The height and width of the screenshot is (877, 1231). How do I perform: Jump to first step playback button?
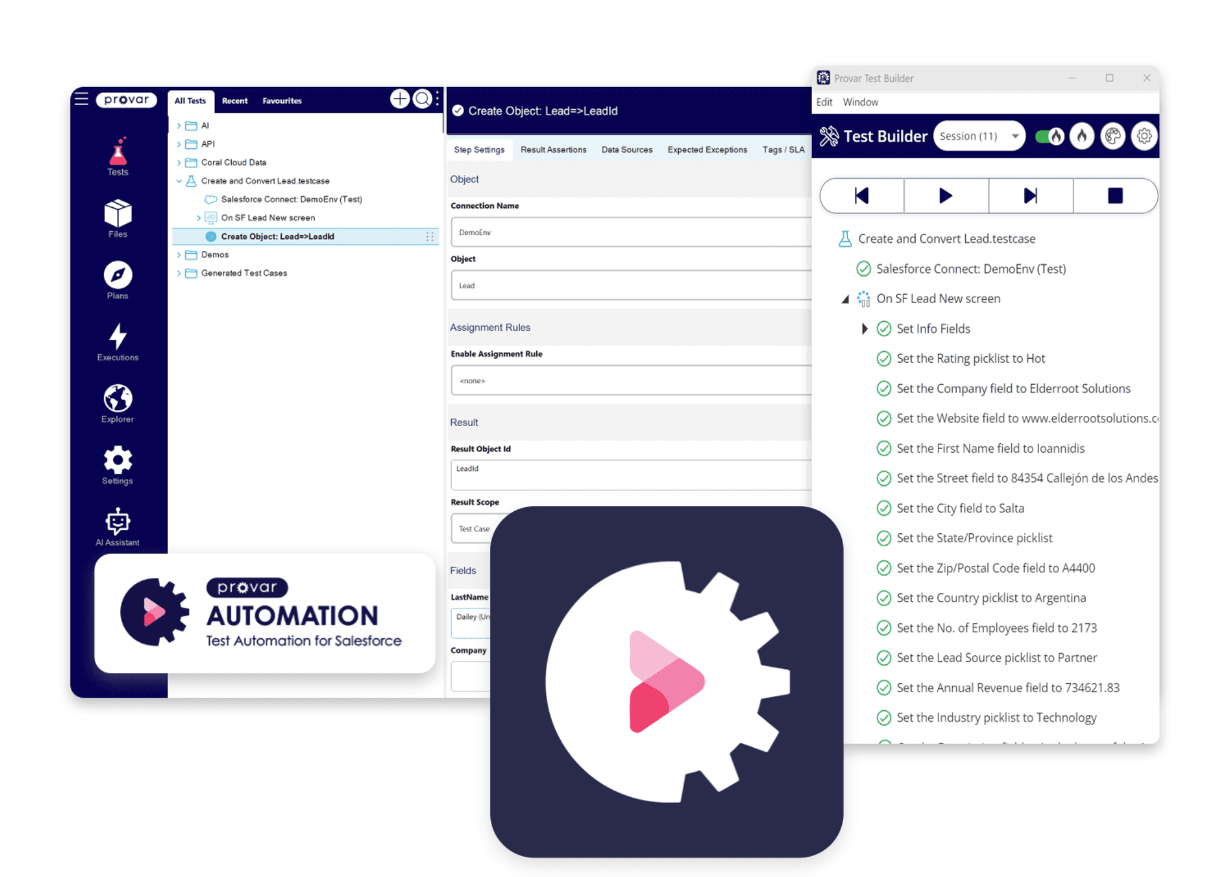(862, 195)
